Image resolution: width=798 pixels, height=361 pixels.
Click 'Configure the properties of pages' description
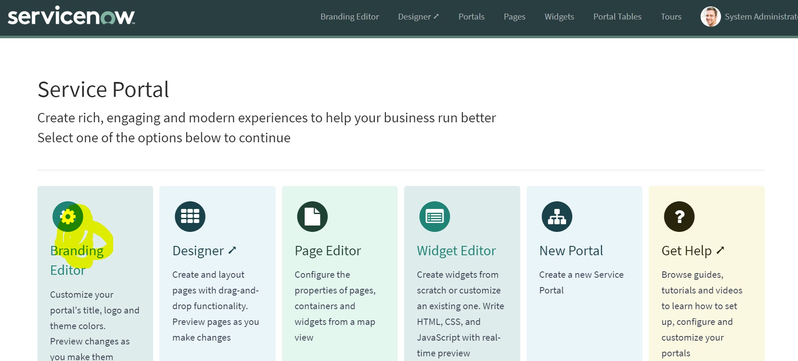(335, 306)
